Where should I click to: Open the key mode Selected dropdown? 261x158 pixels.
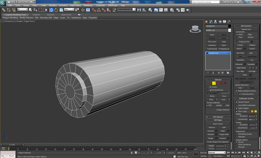click(x=217, y=152)
